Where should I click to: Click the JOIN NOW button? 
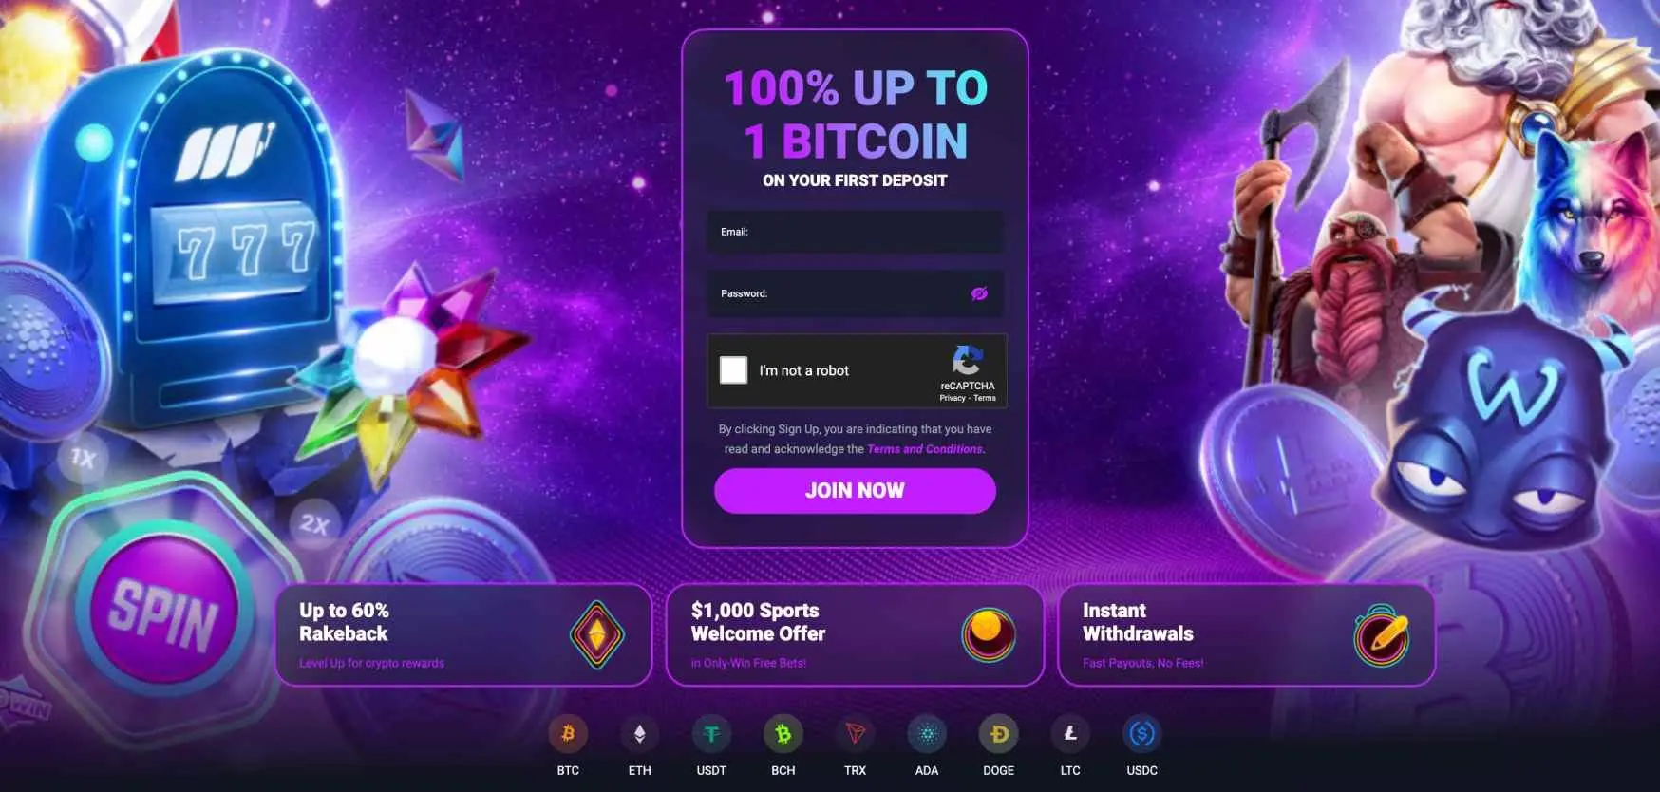tap(855, 491)
